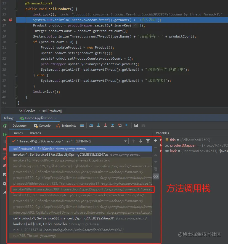
Task: Select the Threads tab
Action: [x=35, y=133]
